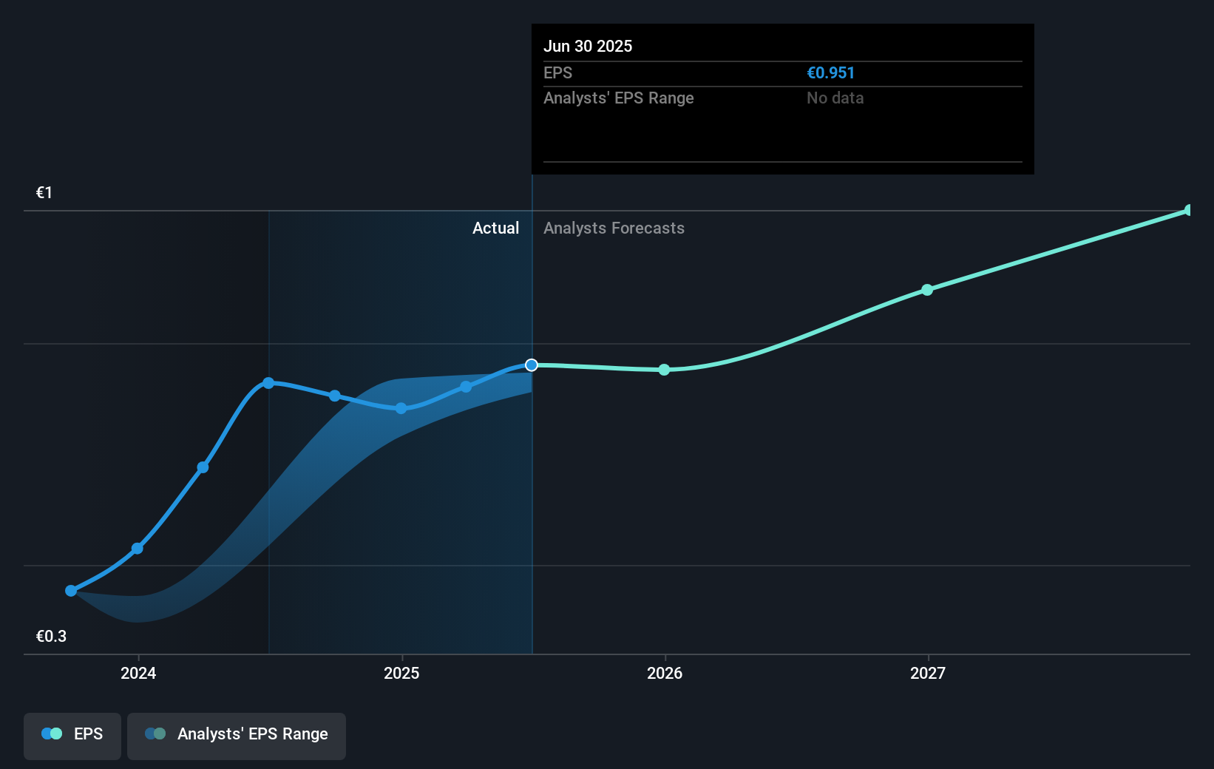Click the Actual section label
The image size is (1214, 769).
pos(495,228)
